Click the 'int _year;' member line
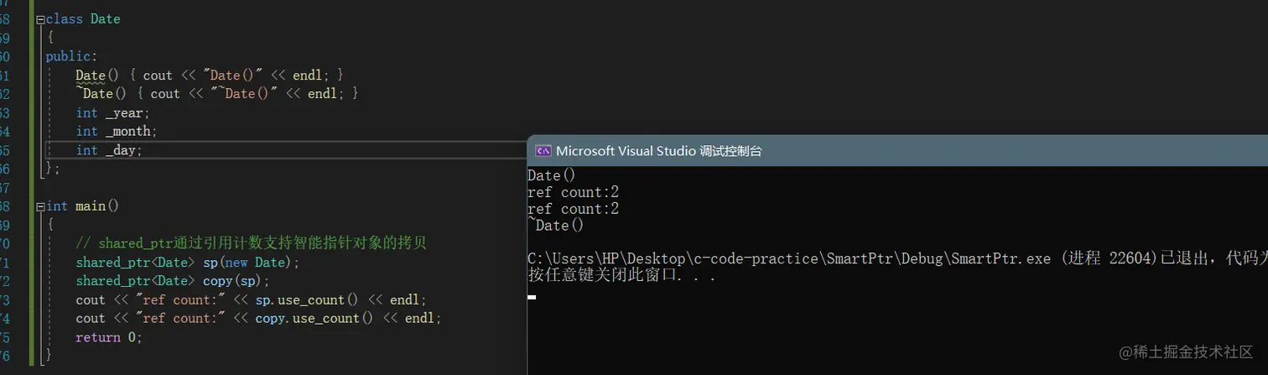Screen dimensions: 1268x375 click(x=113, y=112)
